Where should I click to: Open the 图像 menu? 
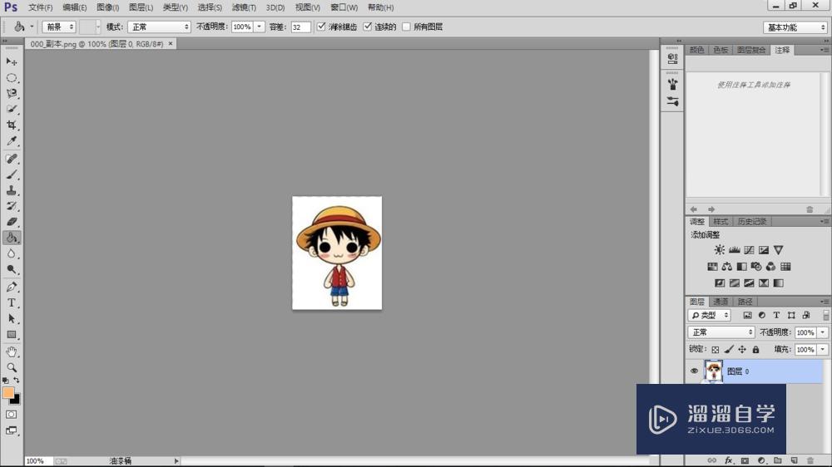pos(107,7)
